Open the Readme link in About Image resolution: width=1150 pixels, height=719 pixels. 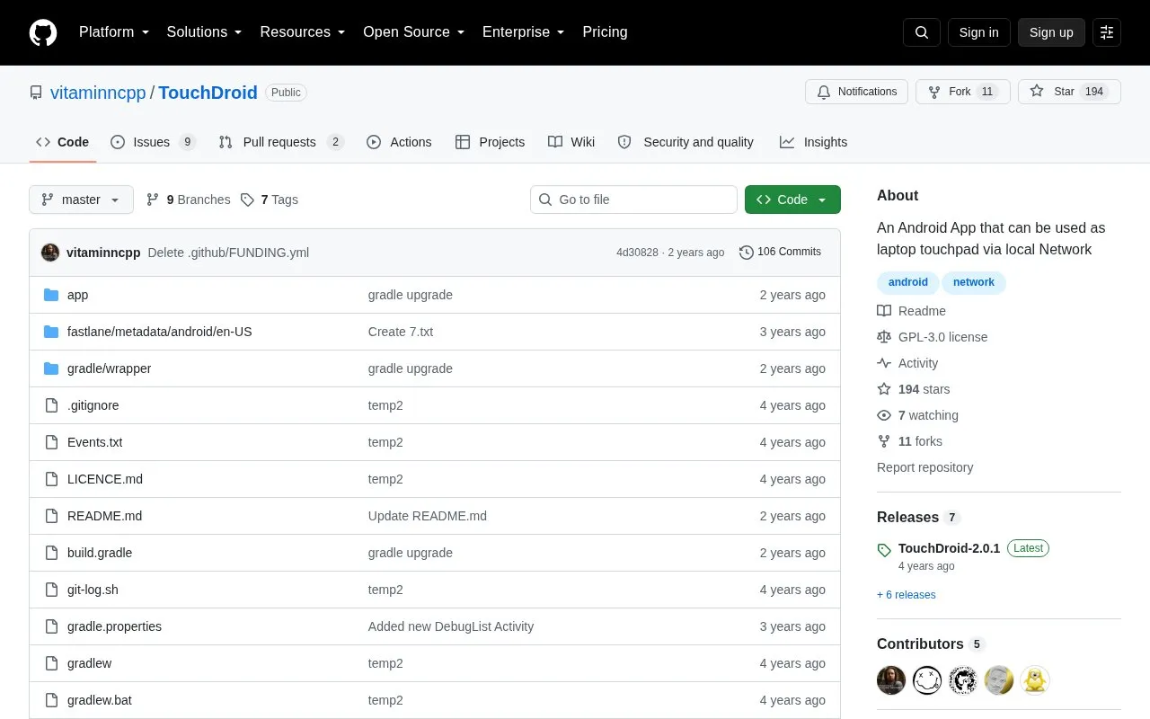tap(912, 311)
